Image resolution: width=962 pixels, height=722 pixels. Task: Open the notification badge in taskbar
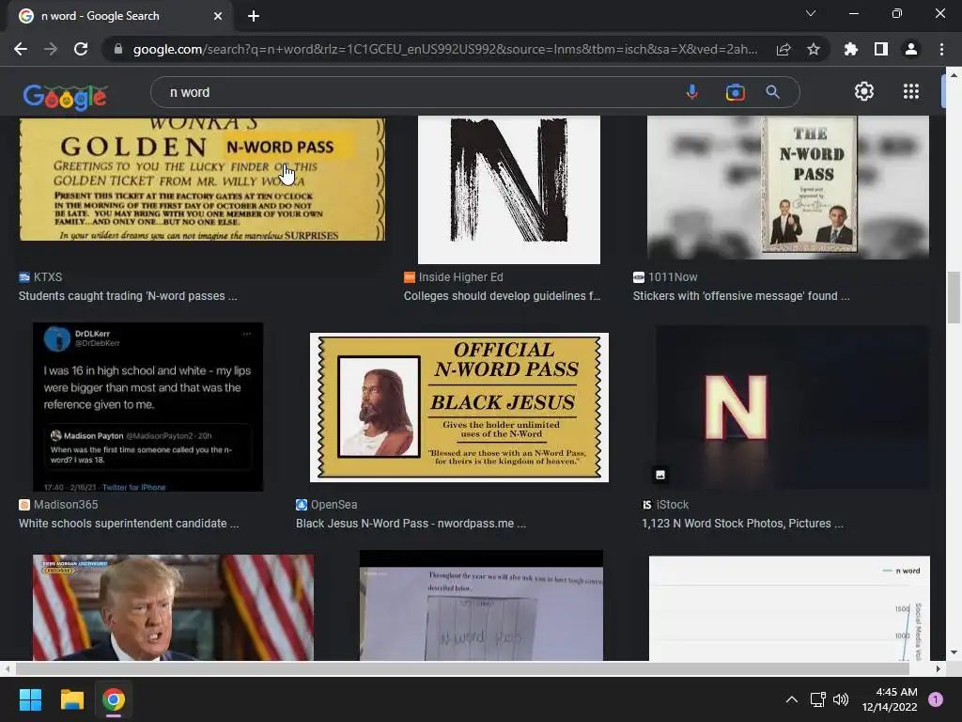(x=936, y=699)
